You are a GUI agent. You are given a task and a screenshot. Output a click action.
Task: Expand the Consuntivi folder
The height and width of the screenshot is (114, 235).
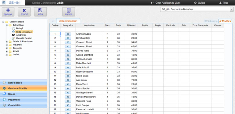coord(6,48)
